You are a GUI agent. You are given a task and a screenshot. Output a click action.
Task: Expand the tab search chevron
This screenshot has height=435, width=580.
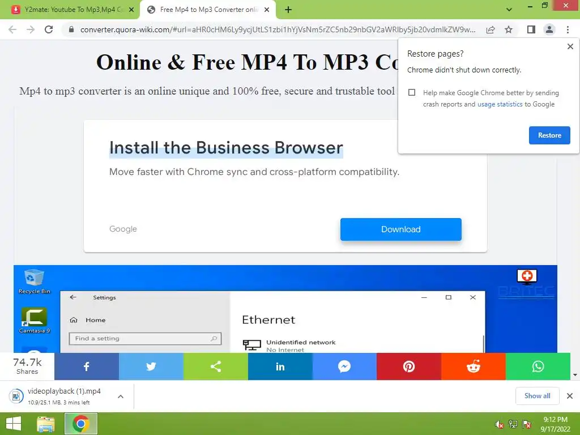509,10
